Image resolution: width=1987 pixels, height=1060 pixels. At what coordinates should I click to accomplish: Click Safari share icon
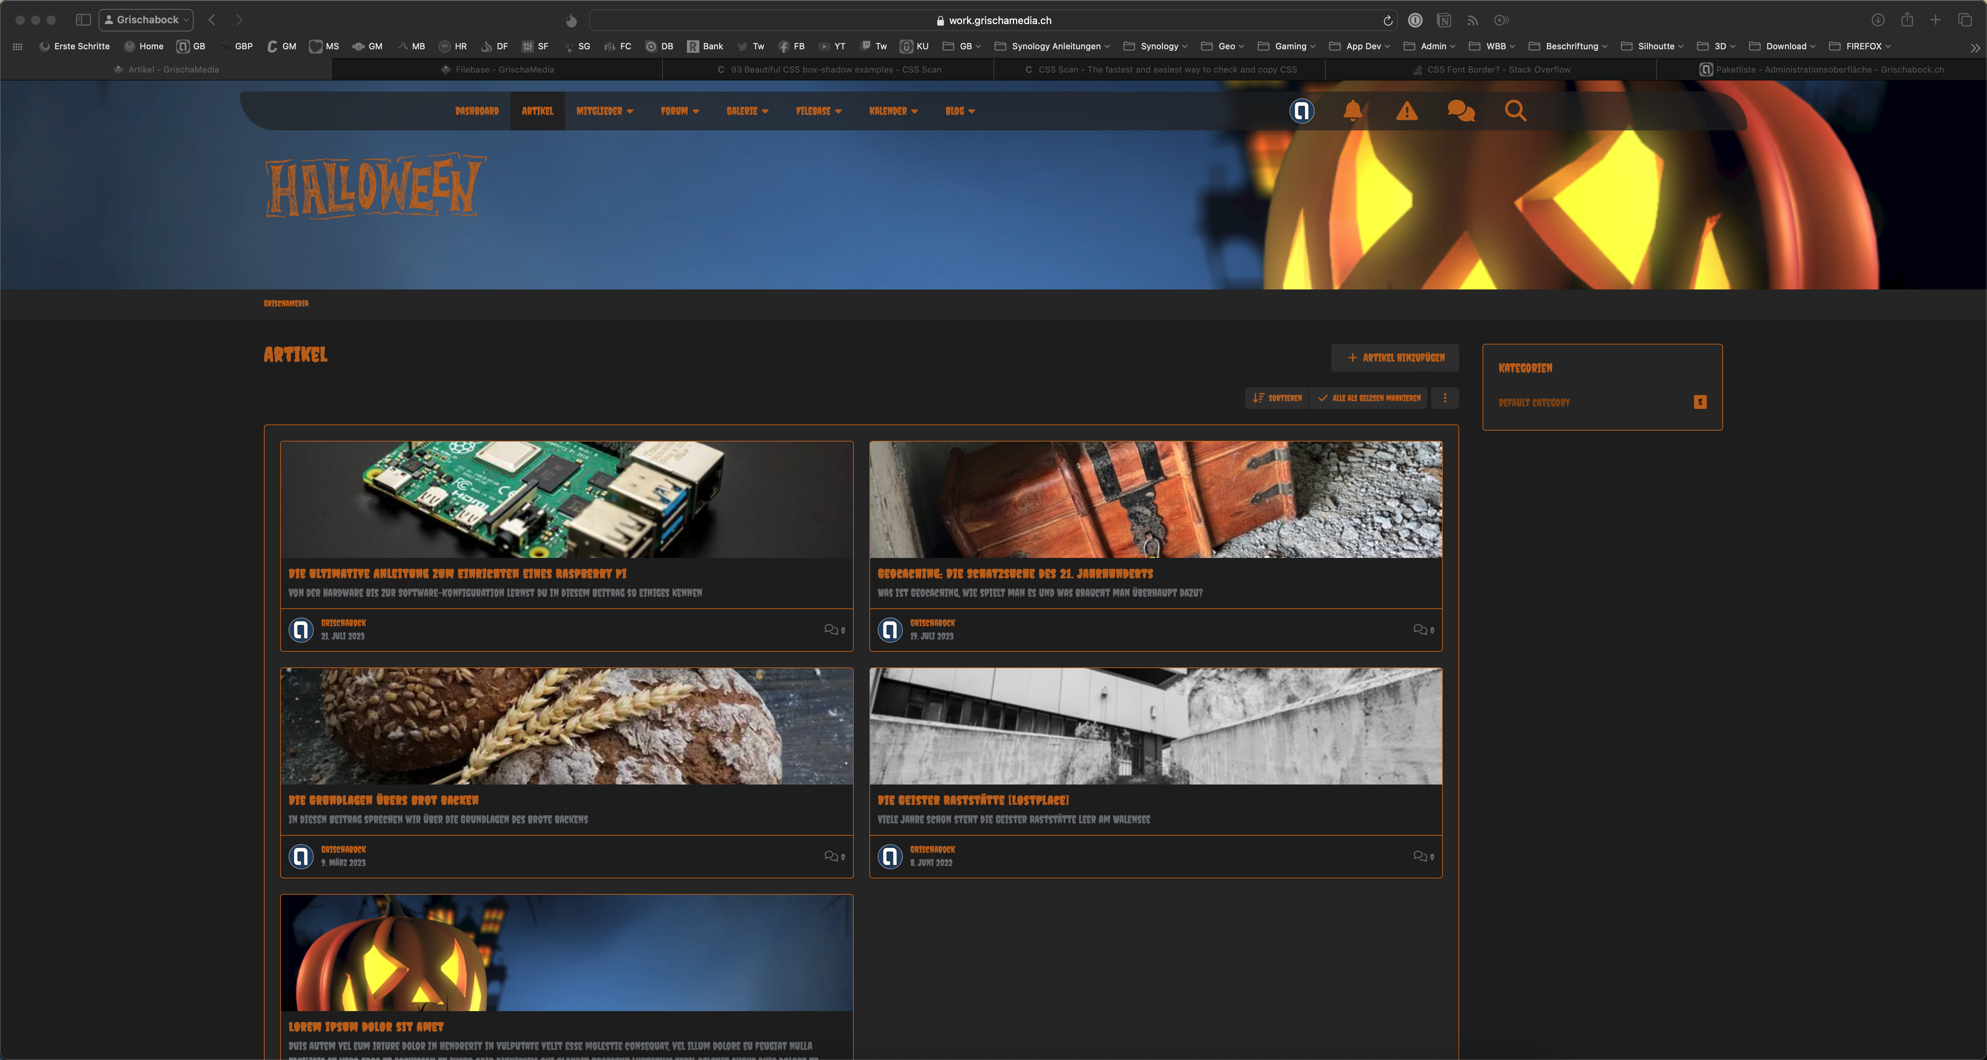pyautogui.click(x=1907, y=20)
